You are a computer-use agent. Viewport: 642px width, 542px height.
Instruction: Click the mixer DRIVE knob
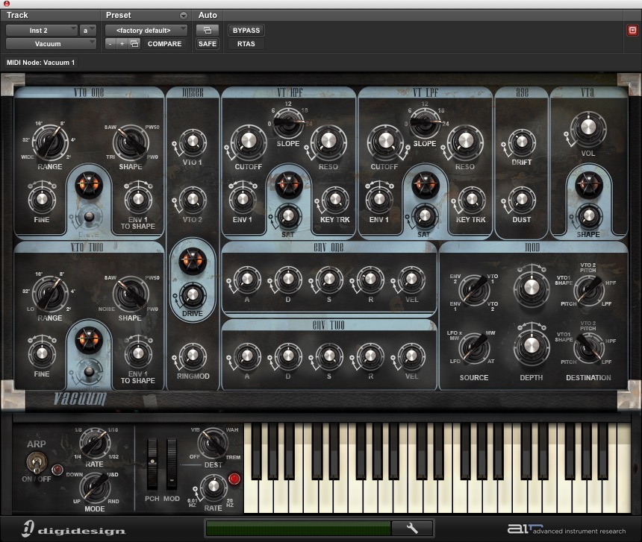coord(192,294)
